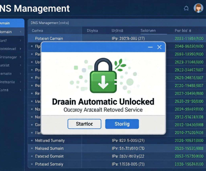The height and width of the screenshot is (171, 206).
Task: Click the IP value 2922-000 (27)
Action: point(128,38)
